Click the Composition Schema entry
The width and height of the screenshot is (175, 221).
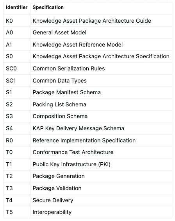(60, 116)
